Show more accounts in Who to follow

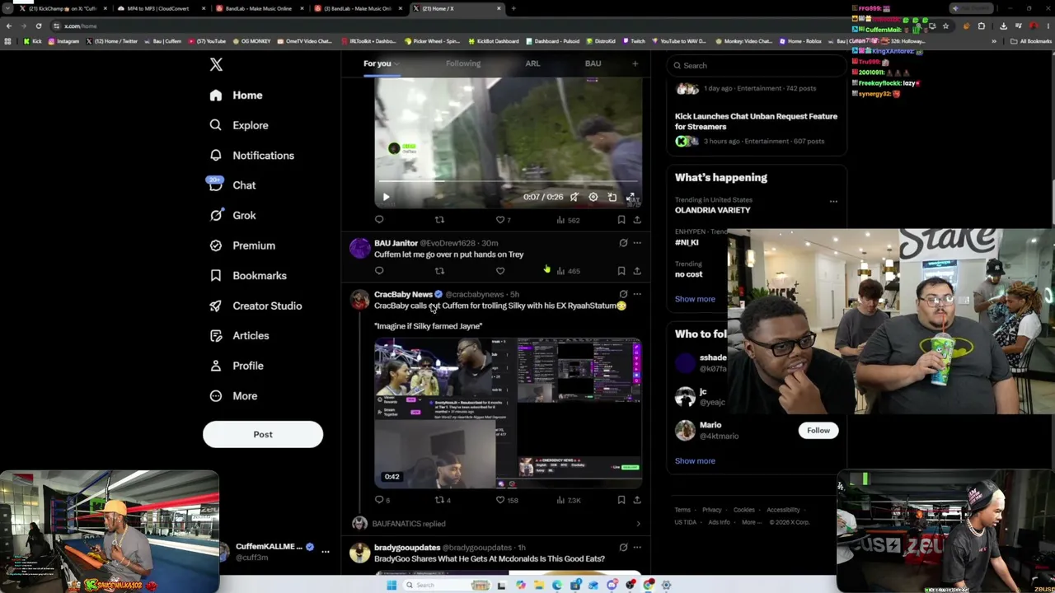click(695, 461)
